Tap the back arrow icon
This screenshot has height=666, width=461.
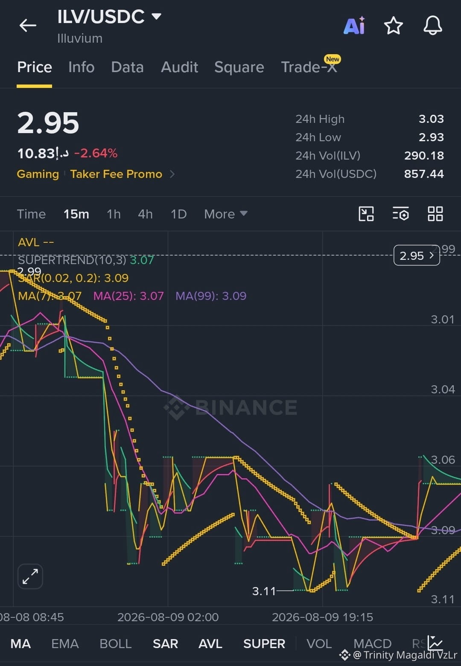tap(28, 26)
